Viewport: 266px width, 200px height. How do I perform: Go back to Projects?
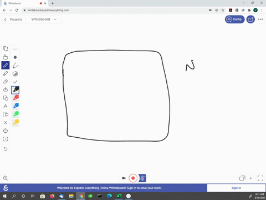pos(13,19)
